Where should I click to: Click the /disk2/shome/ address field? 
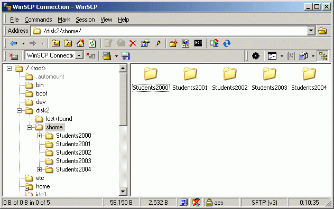point(169,31)
